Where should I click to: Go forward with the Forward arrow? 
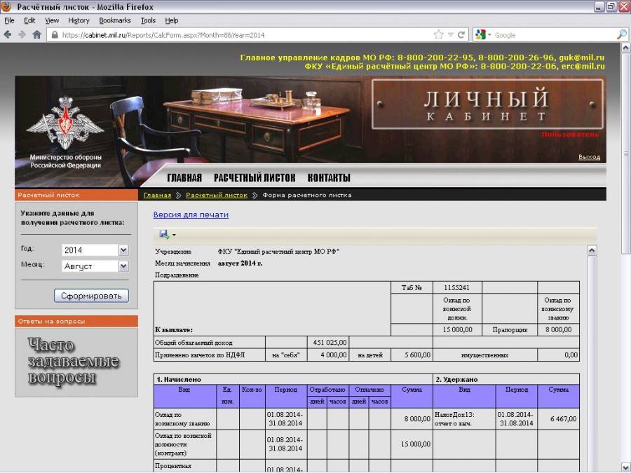(x=22, y=35)
